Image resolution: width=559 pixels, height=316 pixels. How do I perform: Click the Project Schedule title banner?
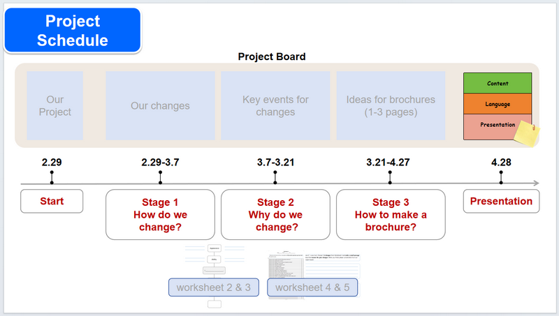coord(73,31)
